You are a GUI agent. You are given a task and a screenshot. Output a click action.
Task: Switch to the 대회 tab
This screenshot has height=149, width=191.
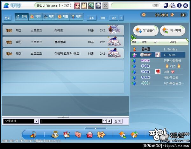coord(49,17)
